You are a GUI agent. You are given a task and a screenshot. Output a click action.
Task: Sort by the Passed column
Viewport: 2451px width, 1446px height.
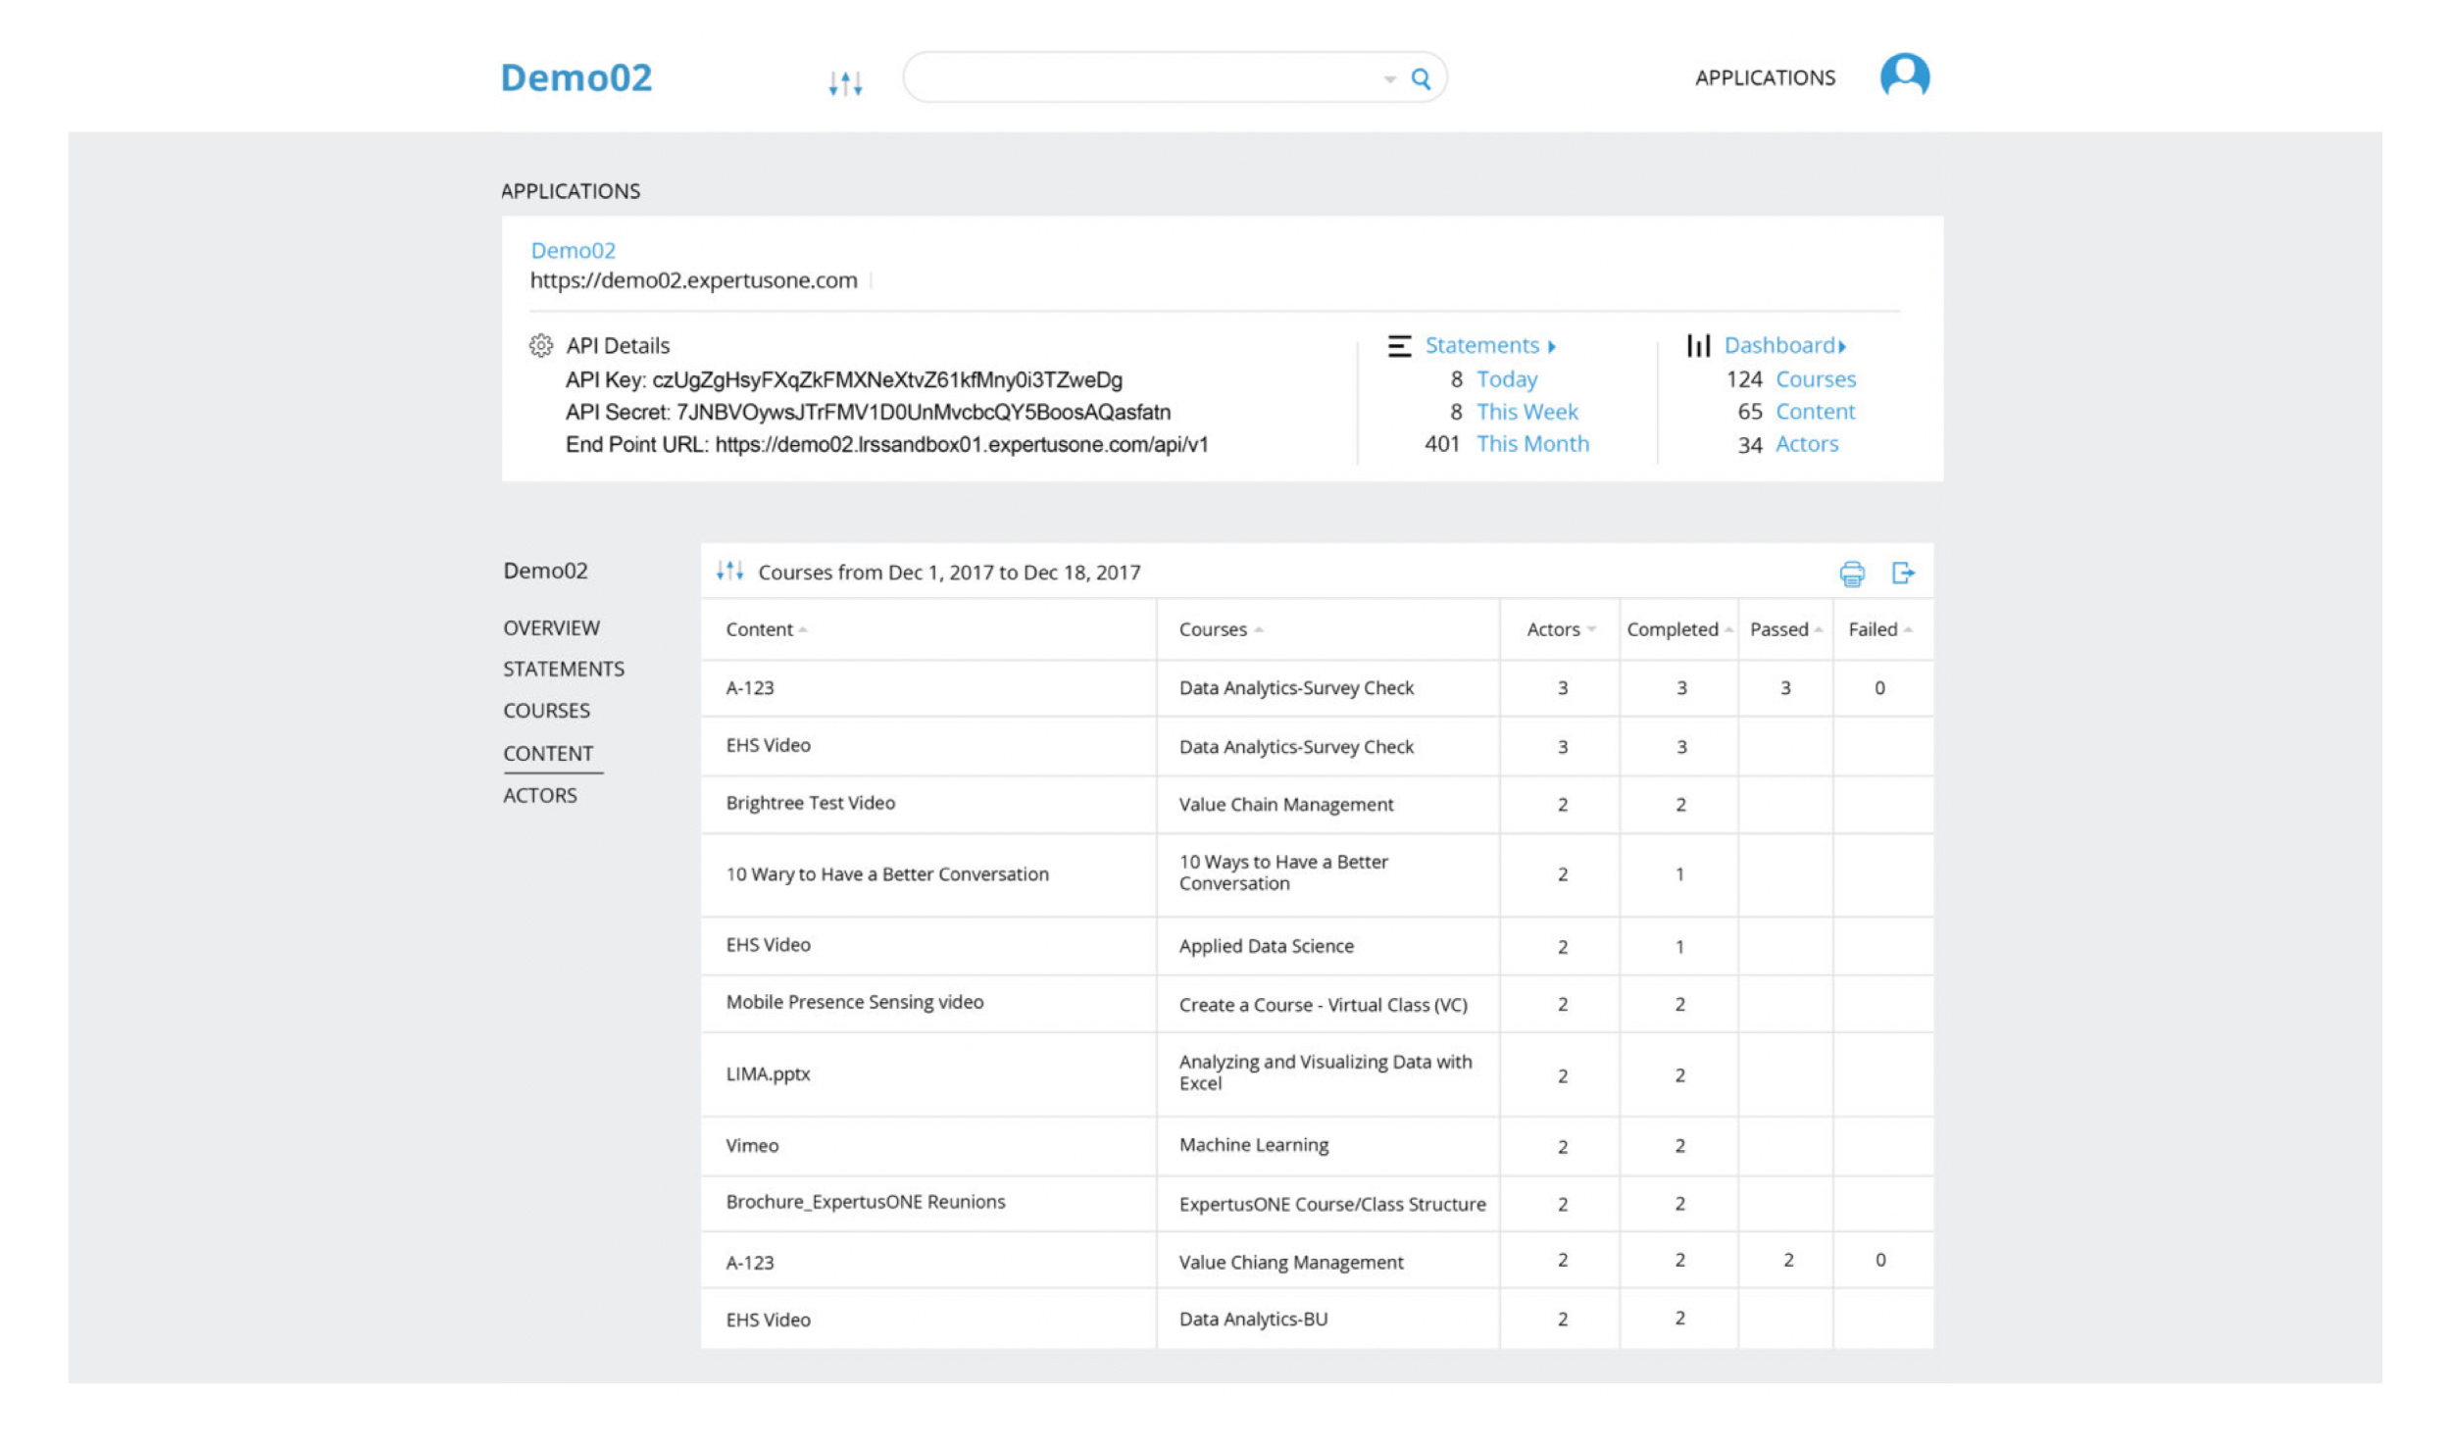pyautogui.click(x=1785, y=629)
